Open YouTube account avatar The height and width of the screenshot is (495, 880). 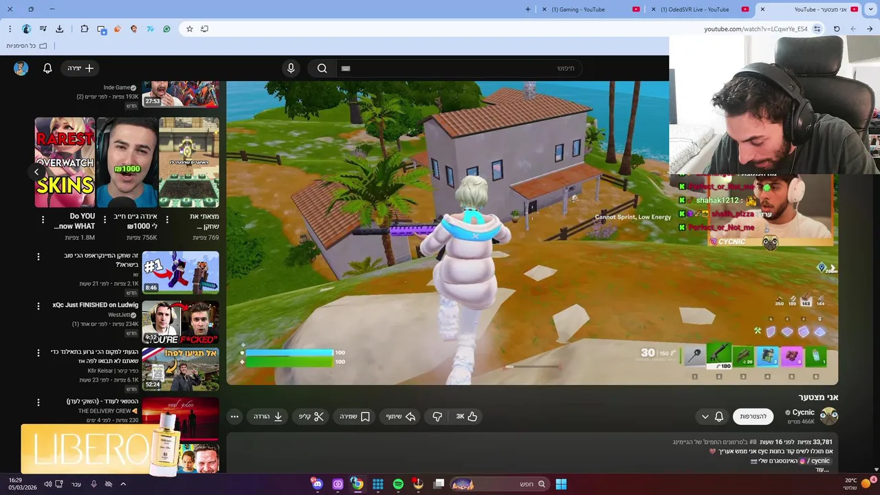[21, 68]
